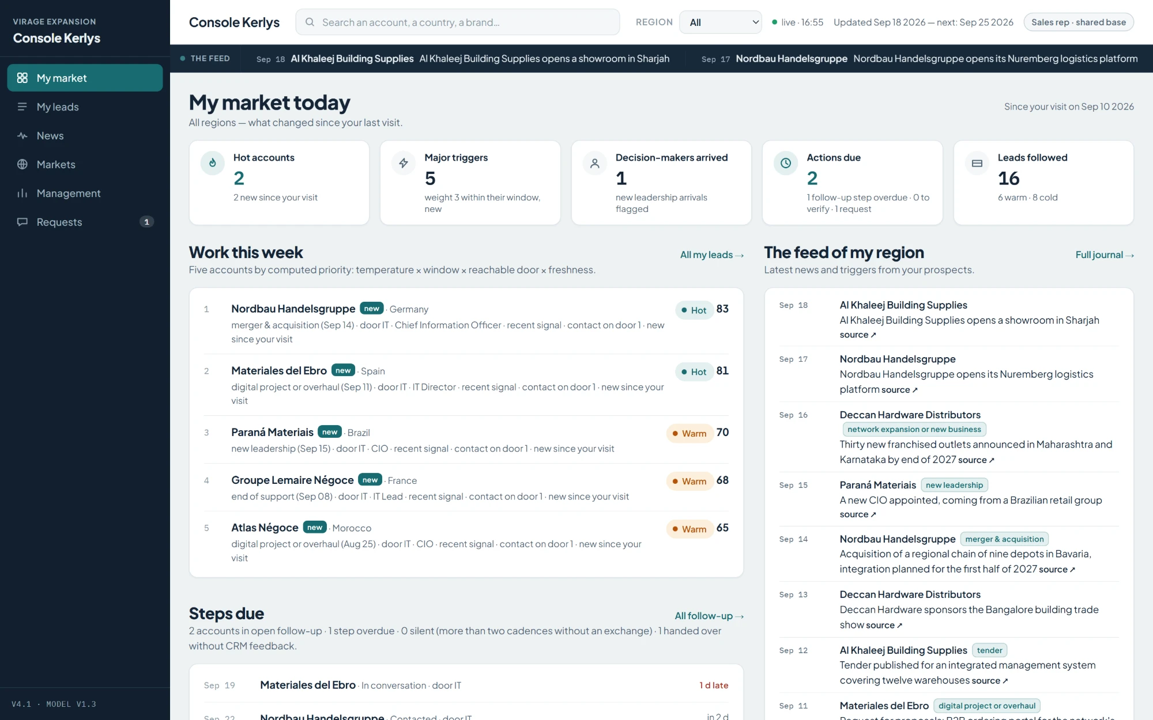Open Paraná new CIO source link
The height and width of the screenshot is (720, 1153).
[858, 514]
